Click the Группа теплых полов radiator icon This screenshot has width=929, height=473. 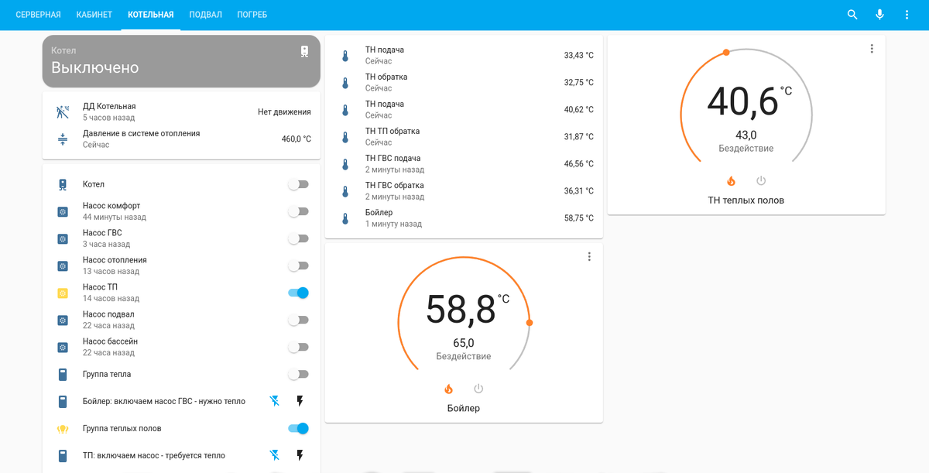click(63, 428)
